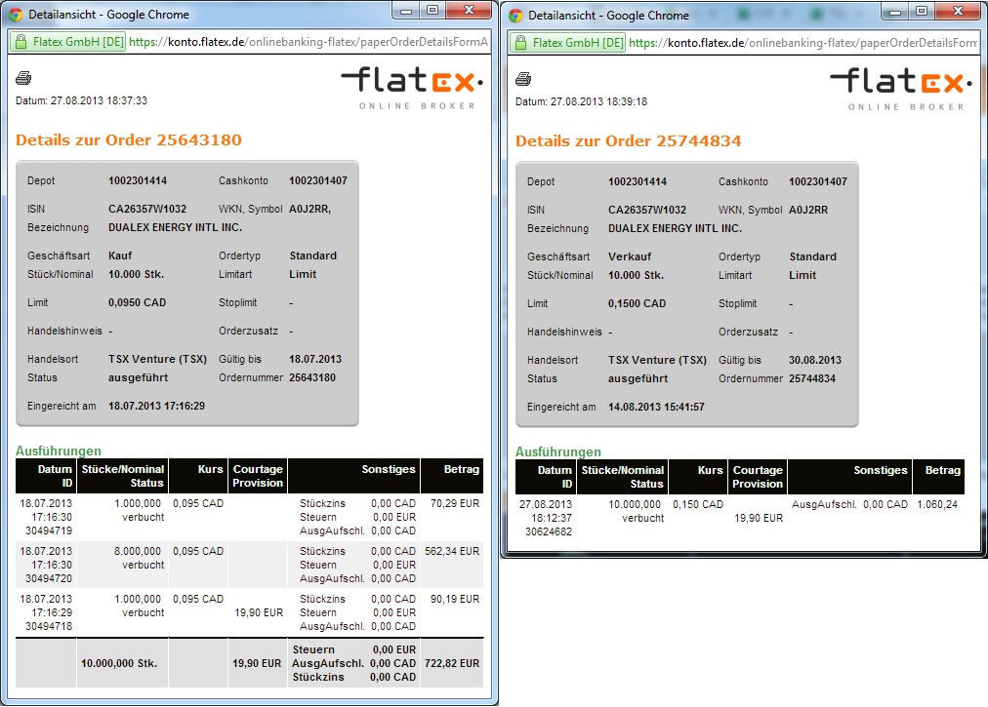This screenshot has height=707, width=988.
Task: Click Kurs '0,150 CAD' in right table
Action: (x=697, y=504)
